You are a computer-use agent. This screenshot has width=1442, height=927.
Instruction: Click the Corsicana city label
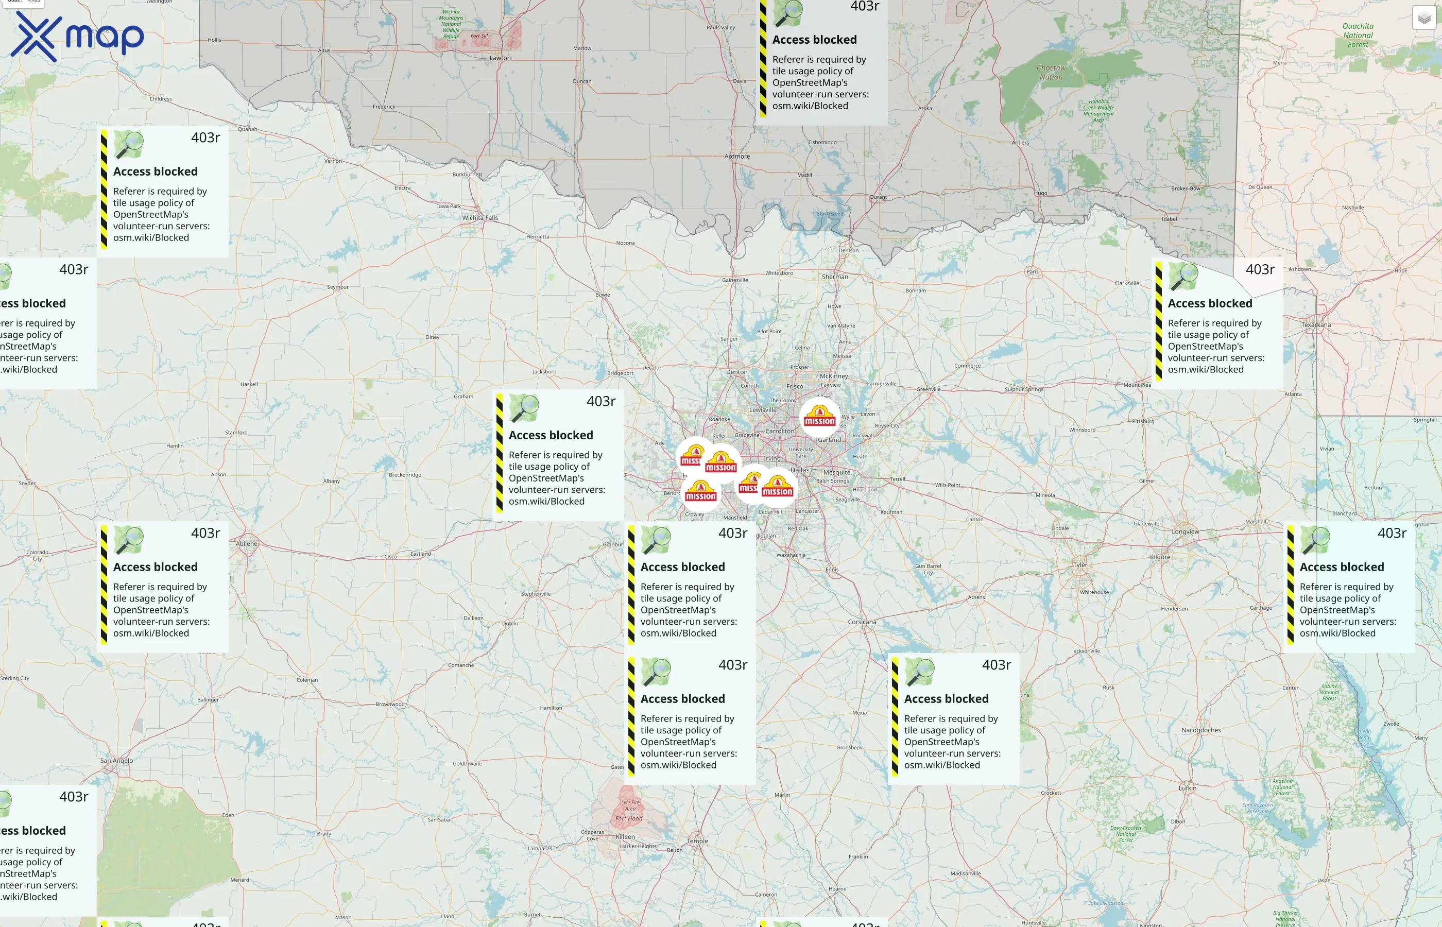[x=862, y=622]
